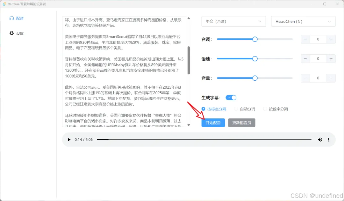Minimize the tts-tauri window
Screen dimensions: 344x201
pos(312,4)
